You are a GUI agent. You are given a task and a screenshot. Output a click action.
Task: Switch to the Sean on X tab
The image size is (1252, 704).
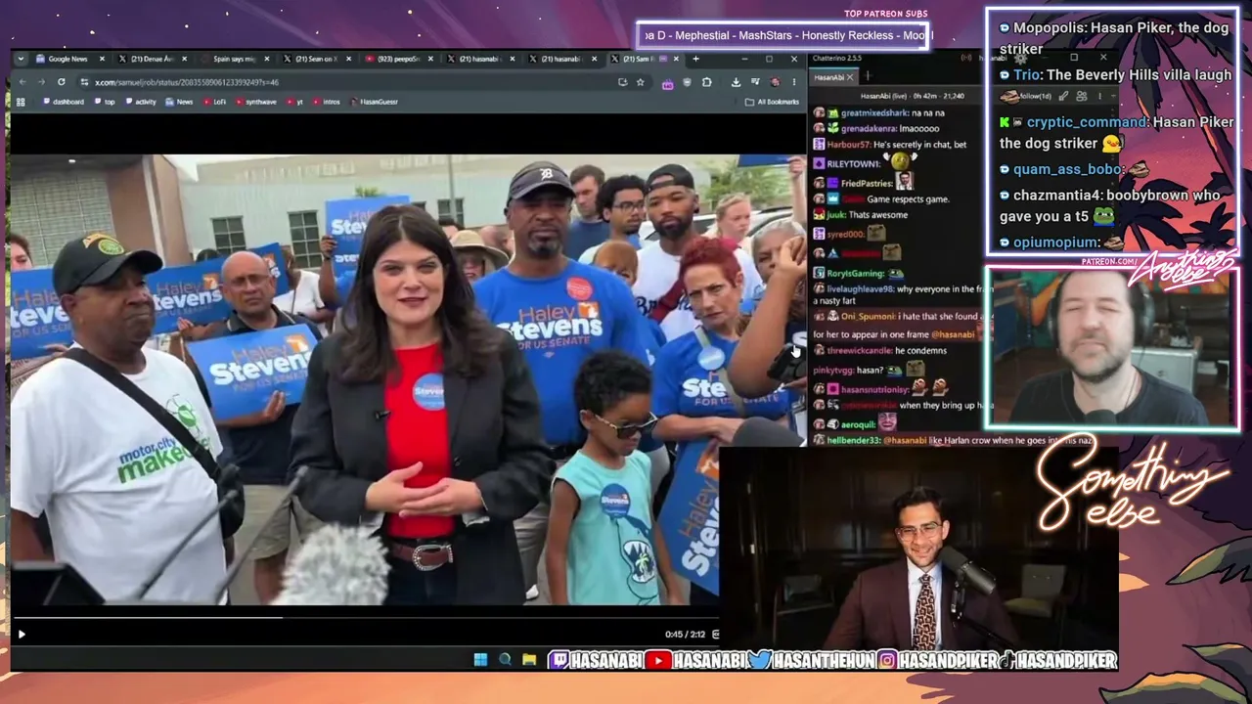coord(315,59)
